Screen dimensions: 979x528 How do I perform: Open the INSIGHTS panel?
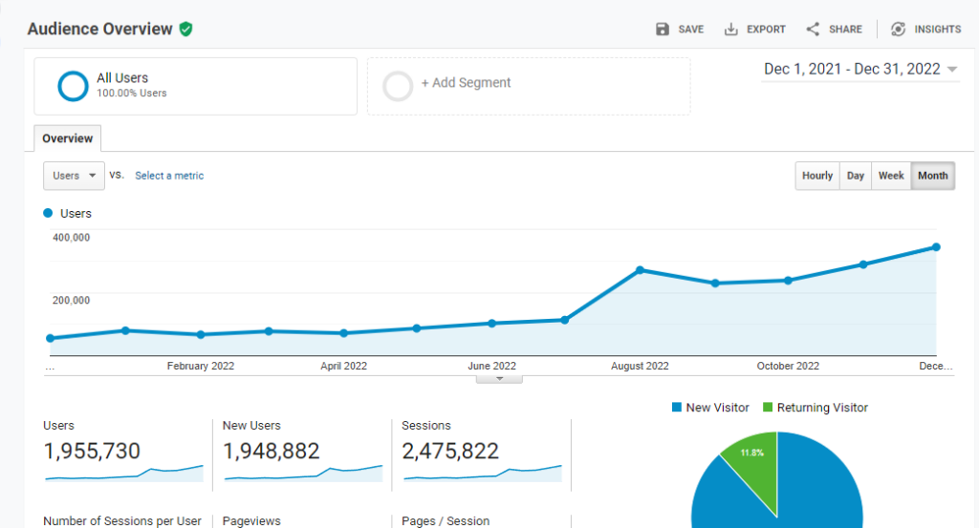925,30
